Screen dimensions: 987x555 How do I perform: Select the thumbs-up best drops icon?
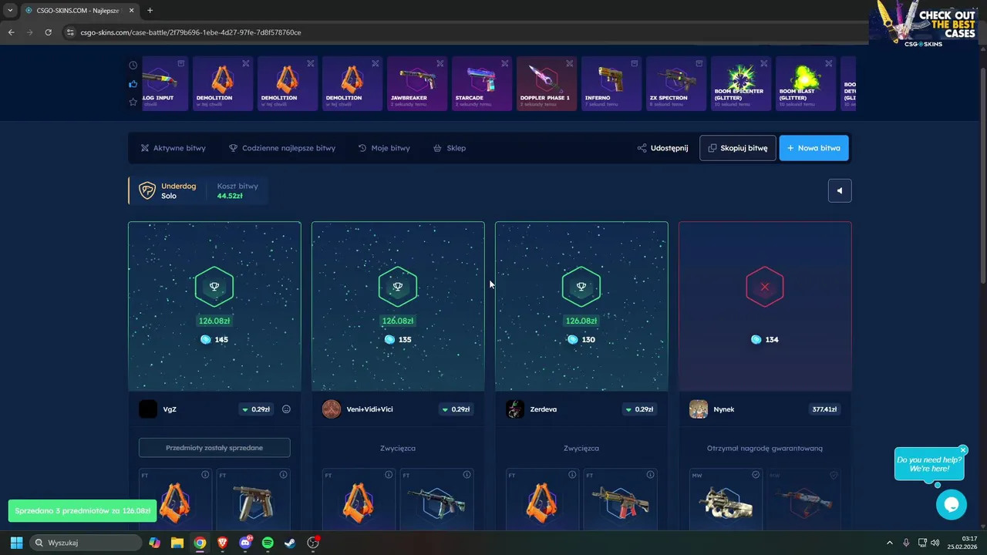tap(133, 84)
